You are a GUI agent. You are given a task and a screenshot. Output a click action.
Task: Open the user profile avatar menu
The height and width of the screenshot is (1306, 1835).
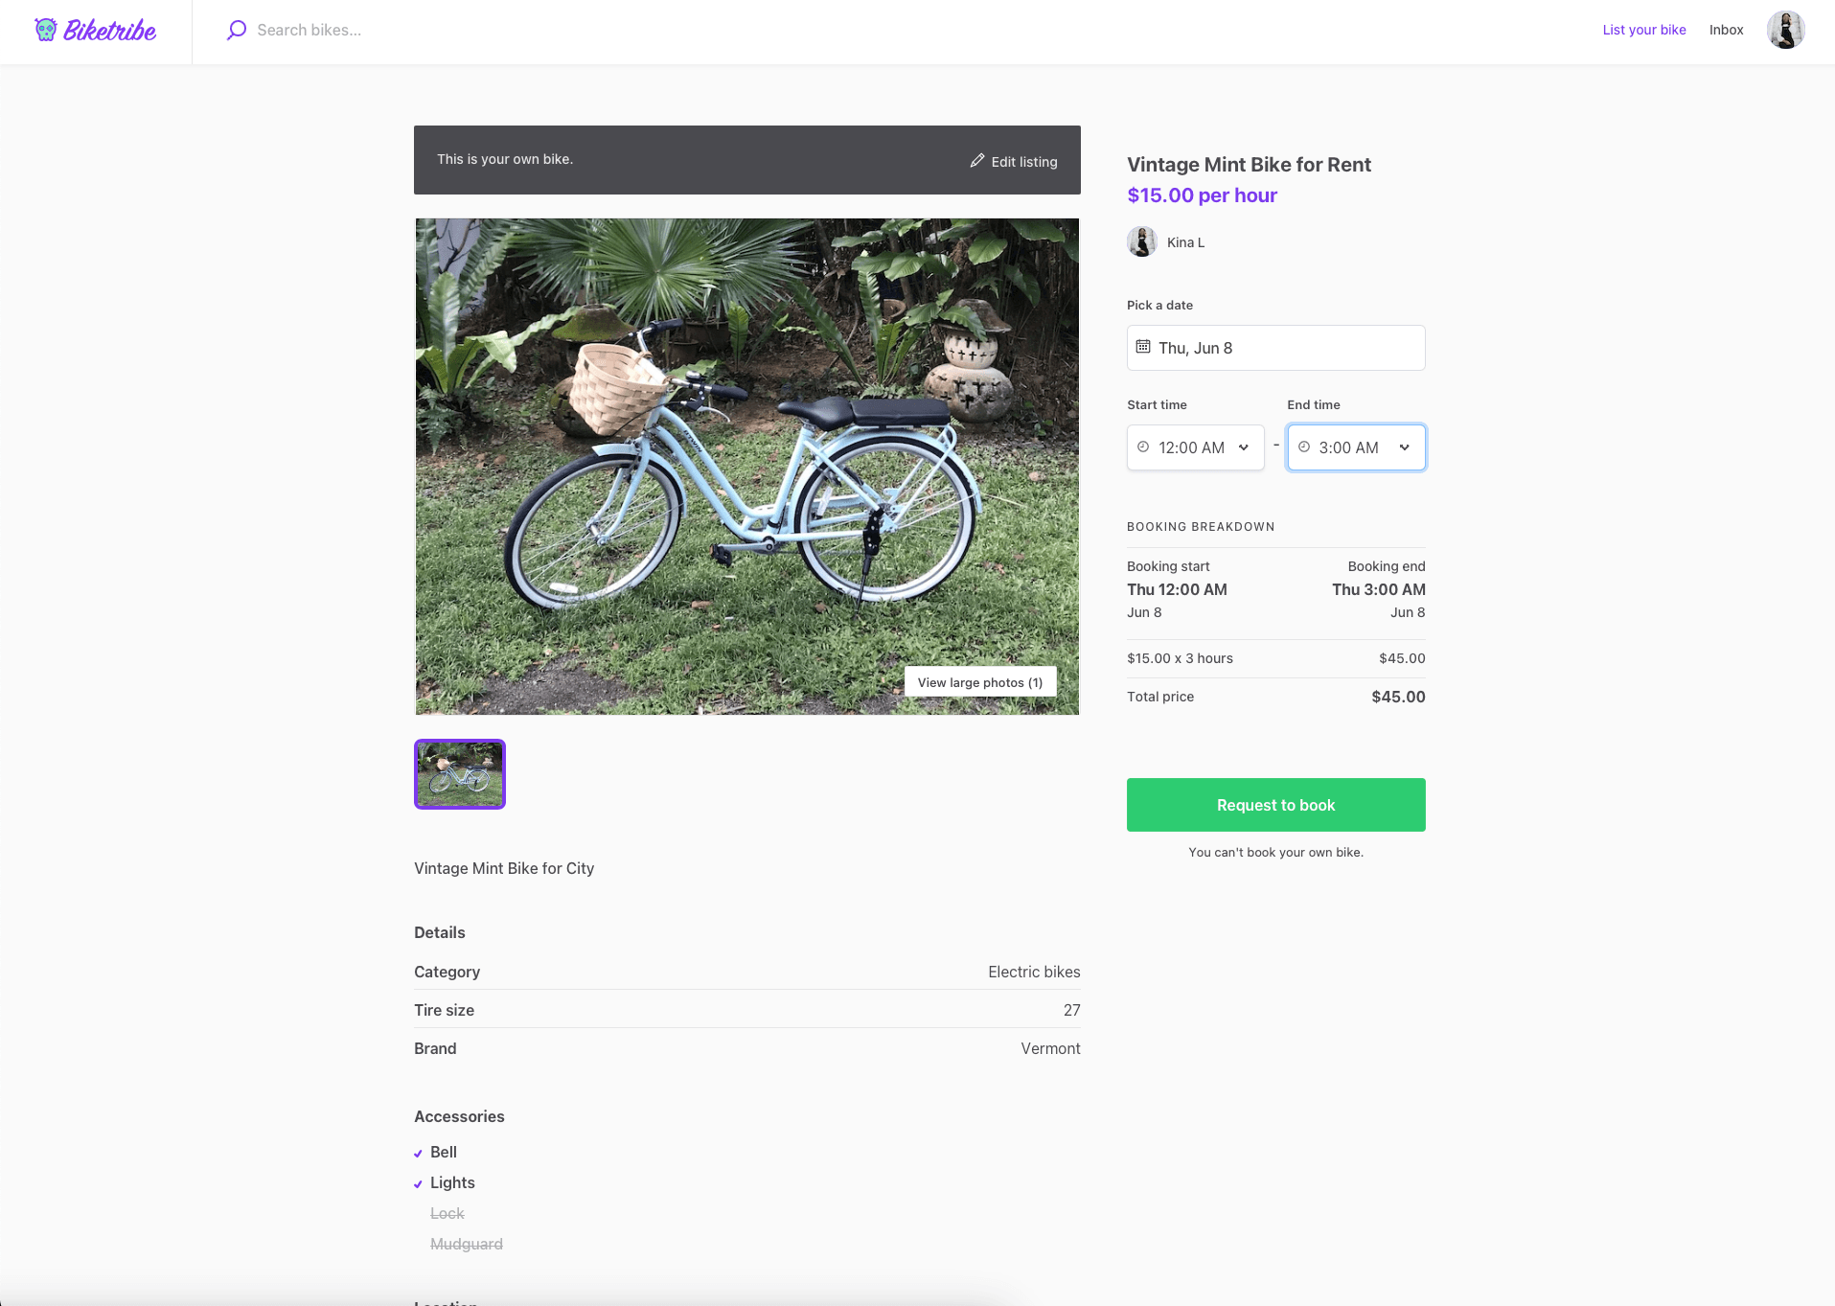(1785, 30)
